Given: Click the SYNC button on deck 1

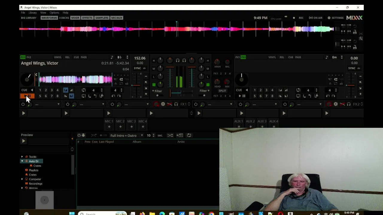Looking at the screenshot, I should (x=137, y=68).
